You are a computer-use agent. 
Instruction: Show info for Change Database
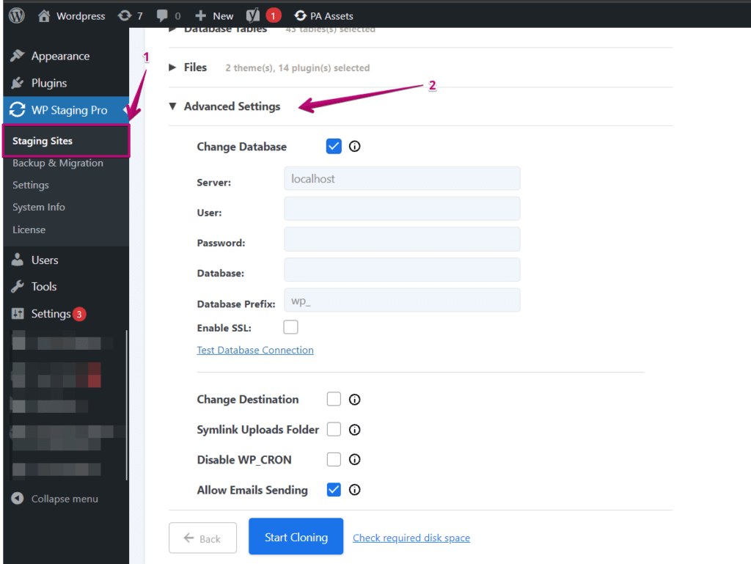[354, 147]
